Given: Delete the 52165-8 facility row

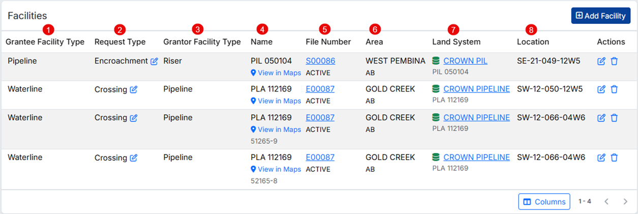Looking at the screenshot, I should tap(614, 158).
